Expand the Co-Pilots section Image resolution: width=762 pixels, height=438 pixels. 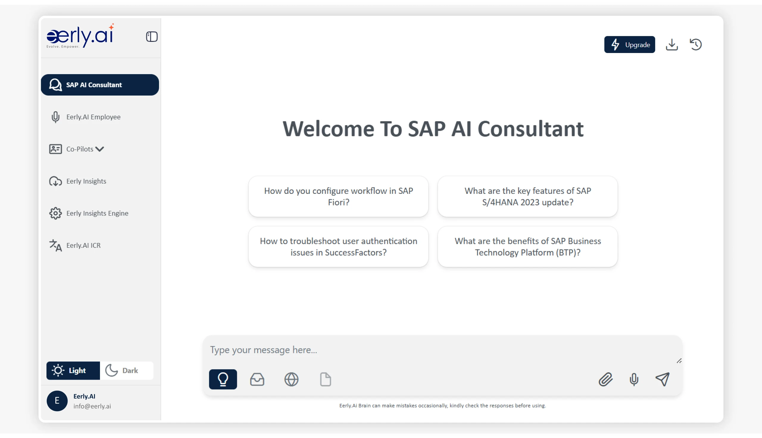pyautogui.click(x=85, y=149)
